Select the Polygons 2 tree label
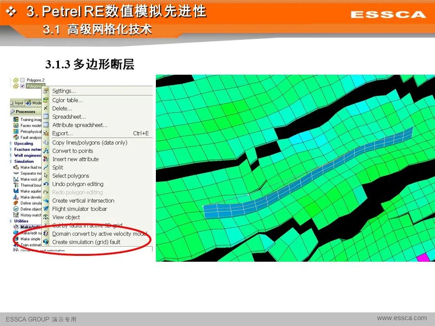 tap(35, 80)
